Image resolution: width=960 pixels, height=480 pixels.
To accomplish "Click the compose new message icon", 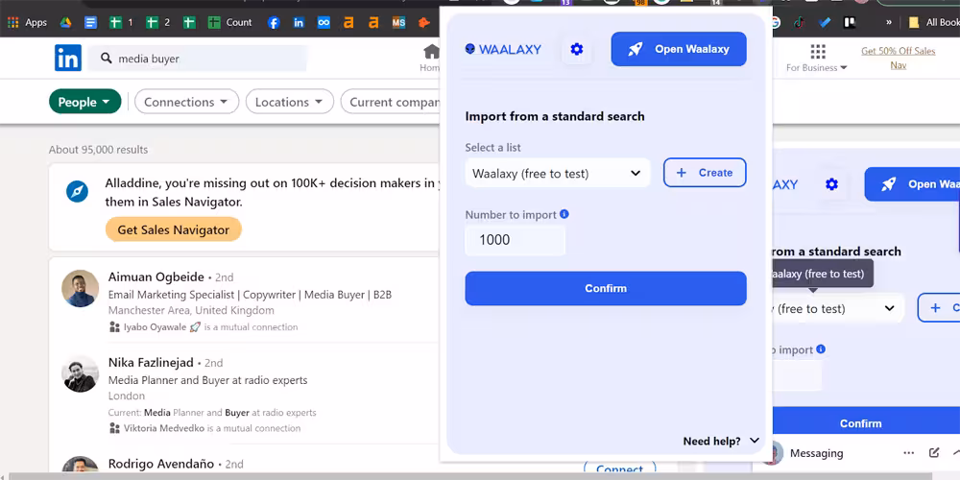I will pyautogui.click(x=933, y=453).
